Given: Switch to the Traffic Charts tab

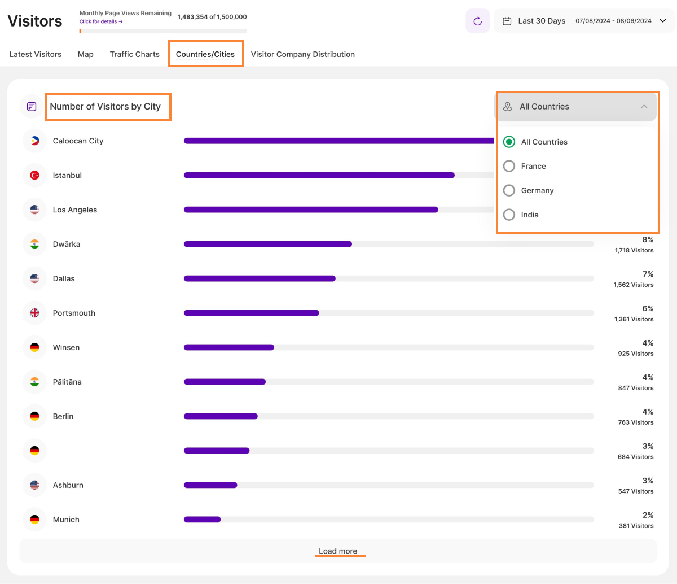Looking at the screenshot, I should pos(134,54).
